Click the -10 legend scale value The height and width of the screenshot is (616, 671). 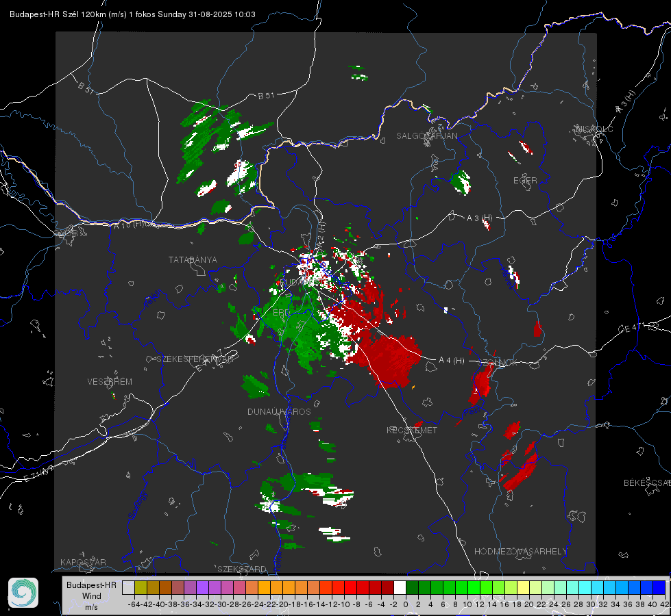345,604
